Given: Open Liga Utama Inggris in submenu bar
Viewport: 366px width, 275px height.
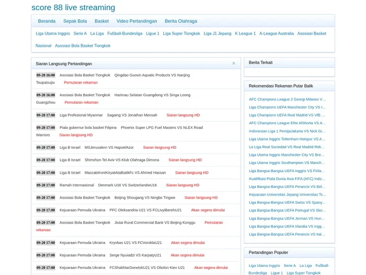Looking at the screenshot, I should pos(53,34).
